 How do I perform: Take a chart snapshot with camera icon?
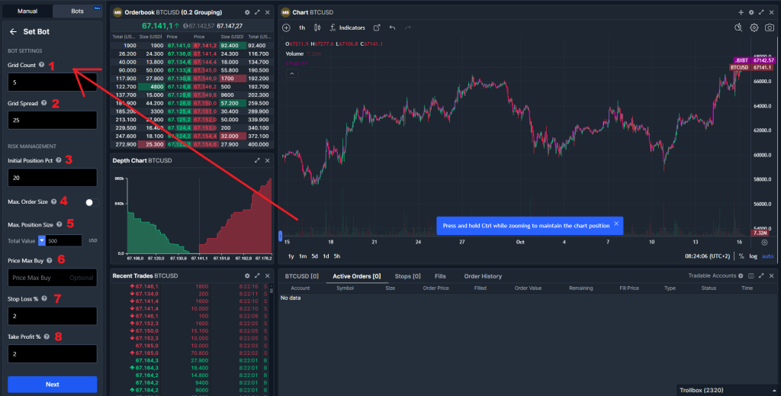click(770, 27)
